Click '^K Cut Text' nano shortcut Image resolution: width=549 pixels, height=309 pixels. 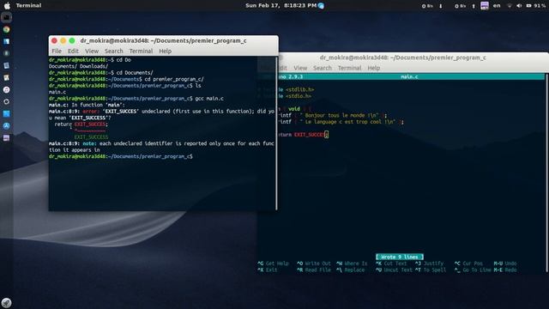(391, 264)
